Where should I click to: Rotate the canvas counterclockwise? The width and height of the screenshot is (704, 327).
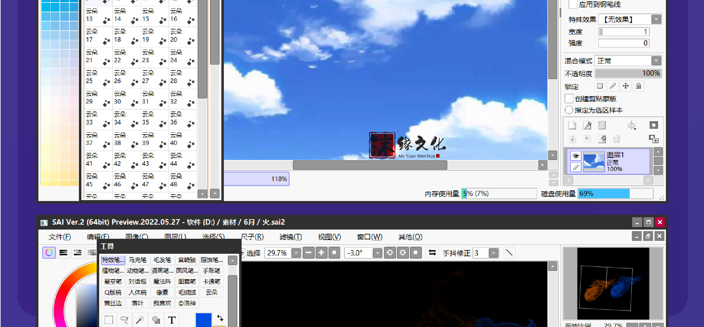click(x=390, y=253)
